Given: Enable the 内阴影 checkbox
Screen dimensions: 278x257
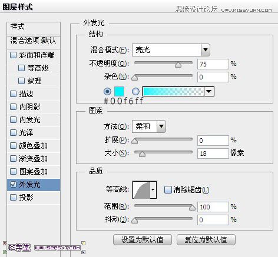Looking at the screenshot, I should (x=13, y=107).
